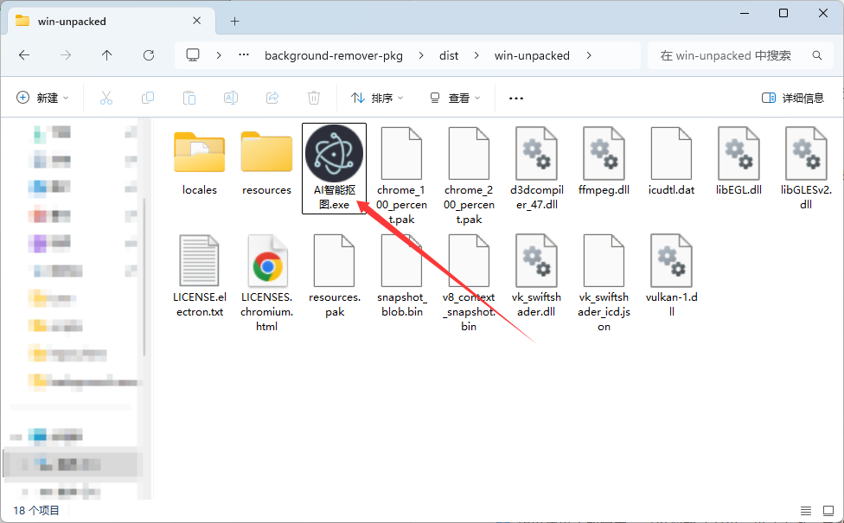844x523 pixels.
Task: Go forward with the forward arrow
Action: 66,55
